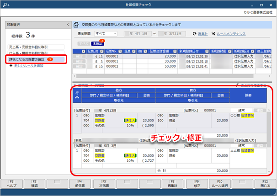Click the OBC商事株式会社 company name
This screenshot has height=196, width=277.
[x=258, y=12]
